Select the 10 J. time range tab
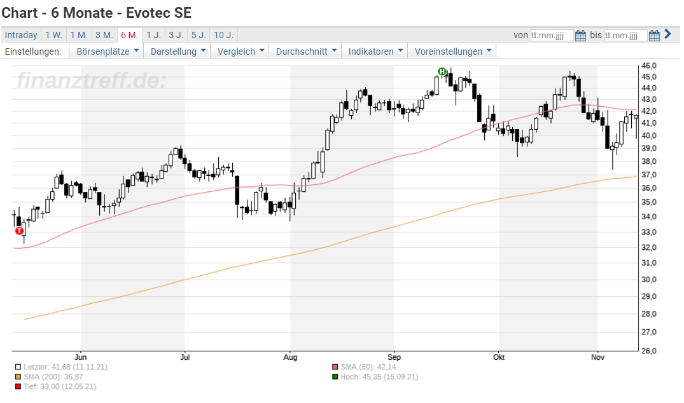 tap(224, 36)
